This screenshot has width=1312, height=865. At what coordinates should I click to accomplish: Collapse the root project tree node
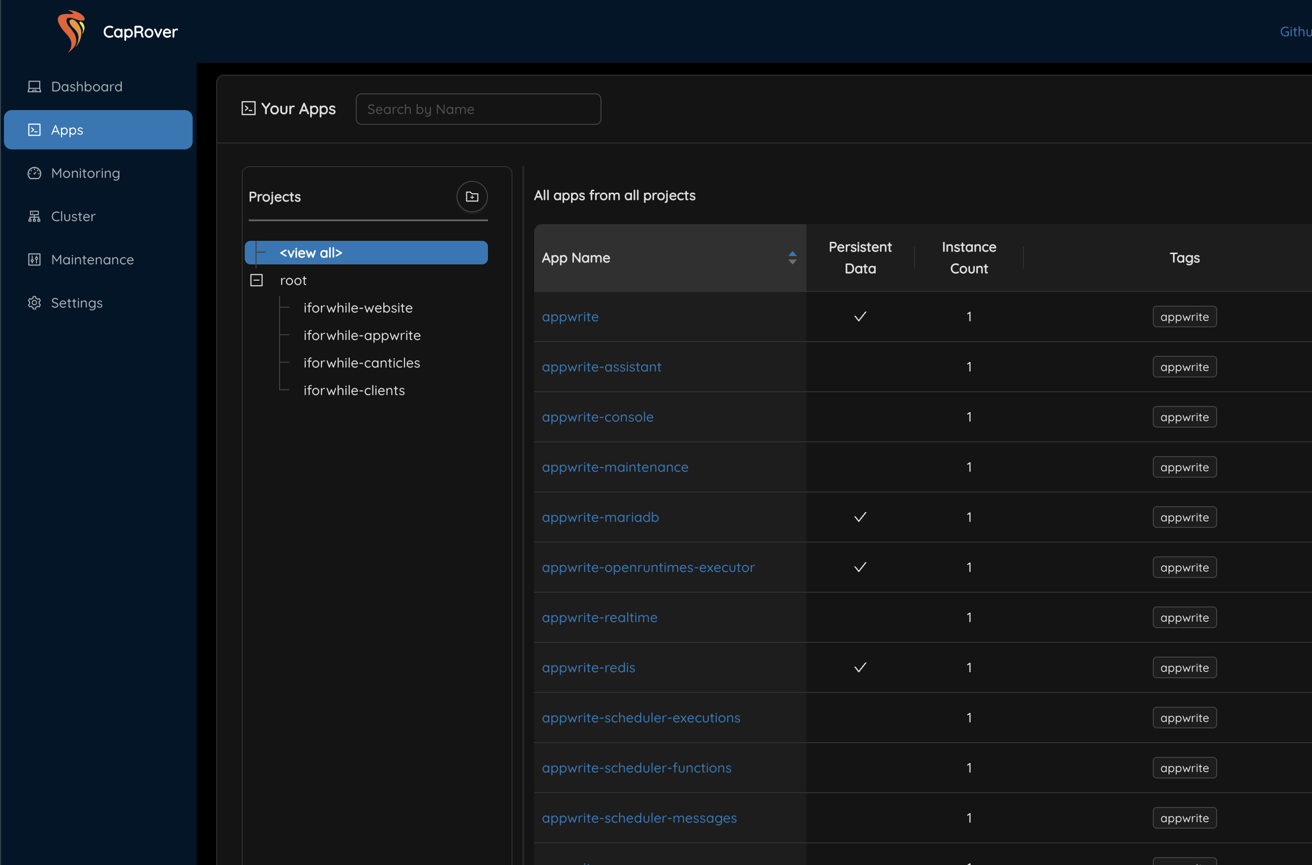point(257,280)
